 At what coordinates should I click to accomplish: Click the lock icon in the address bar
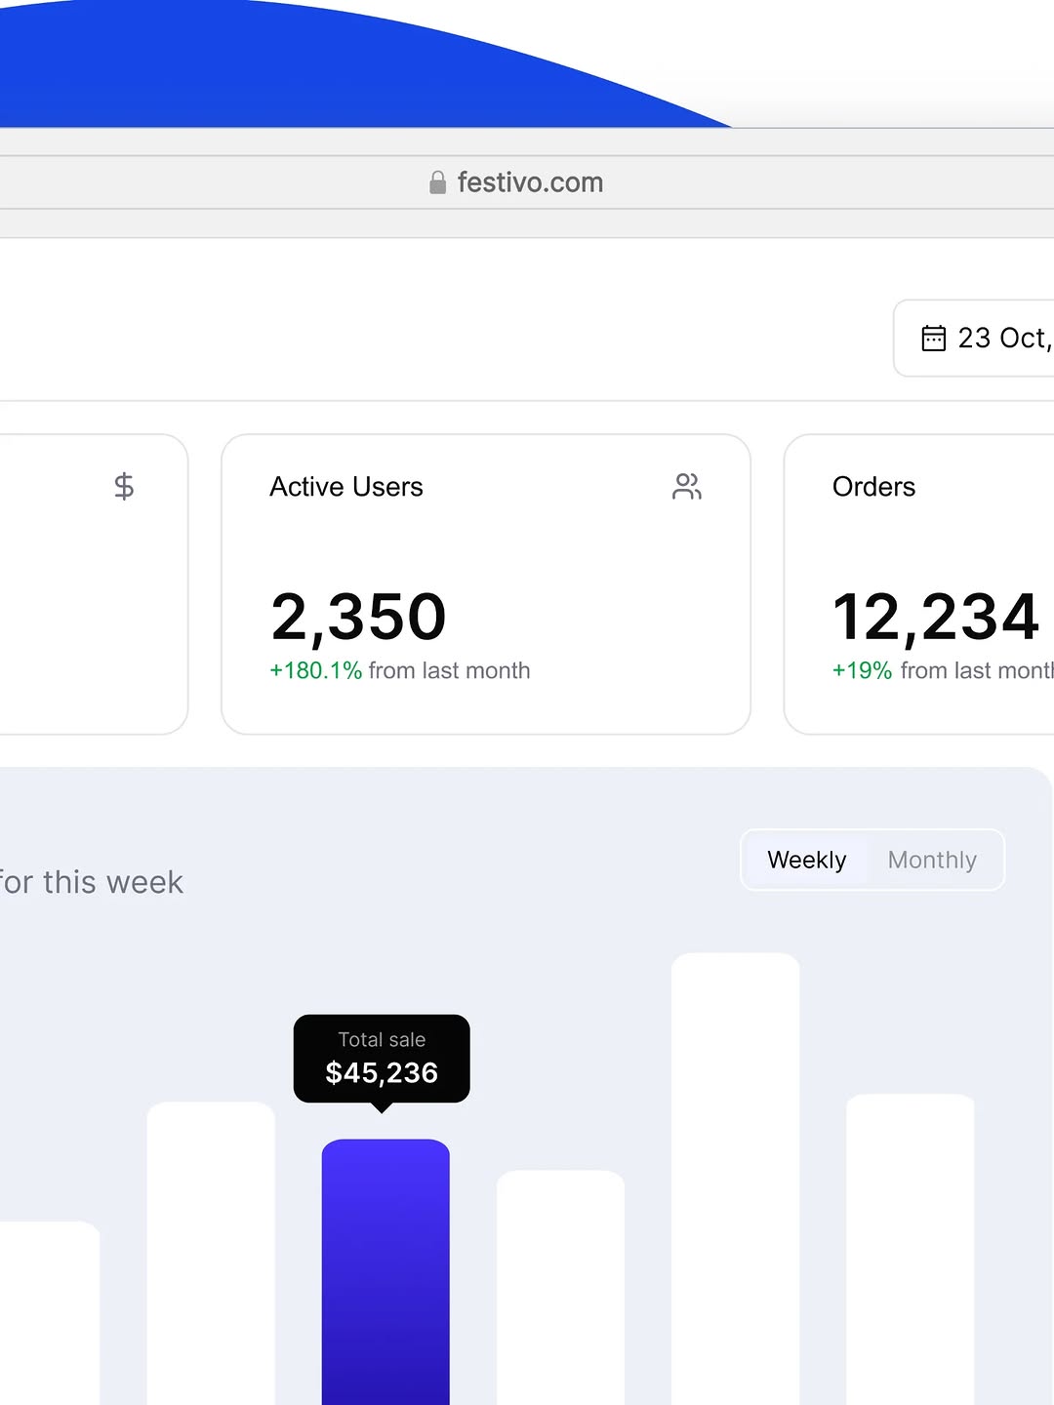coord(436,181)
